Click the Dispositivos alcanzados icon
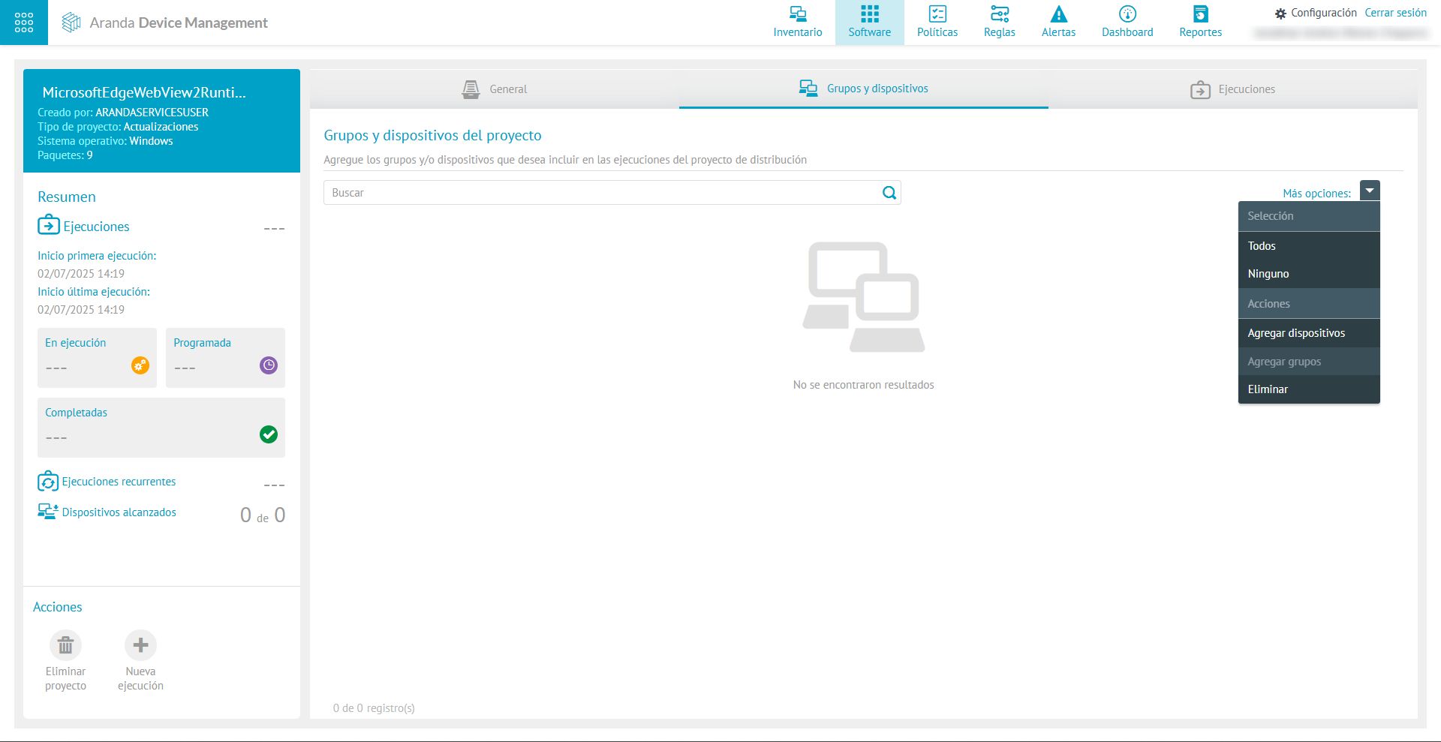 (x=48, y=512)
